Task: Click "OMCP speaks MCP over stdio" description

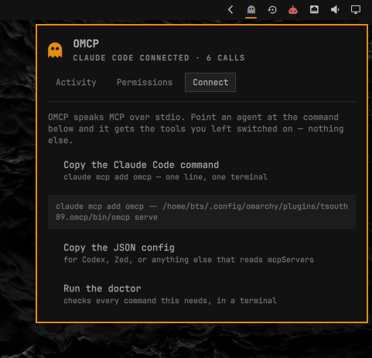Action: [x=196, y=128]
